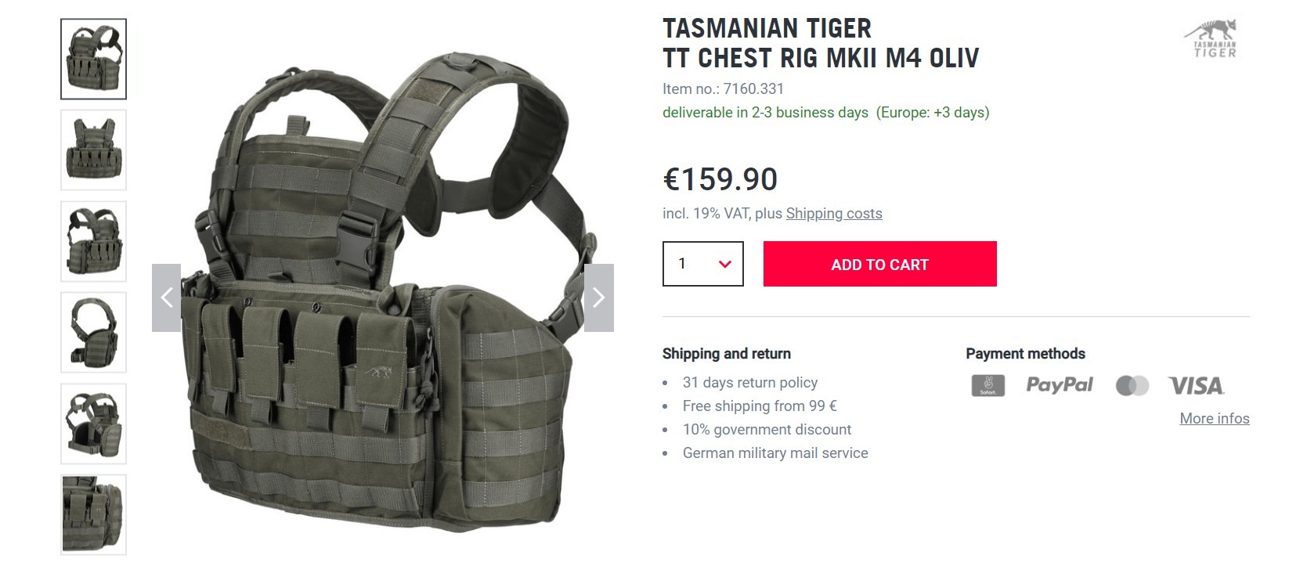Select the fifth thumbnail image
The image size is (1289, 577).
point(94,424)
